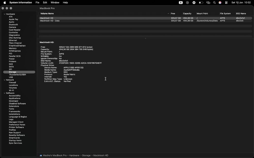
Task: Select Audio in the sidebar
Action: [x=11, y=22]
